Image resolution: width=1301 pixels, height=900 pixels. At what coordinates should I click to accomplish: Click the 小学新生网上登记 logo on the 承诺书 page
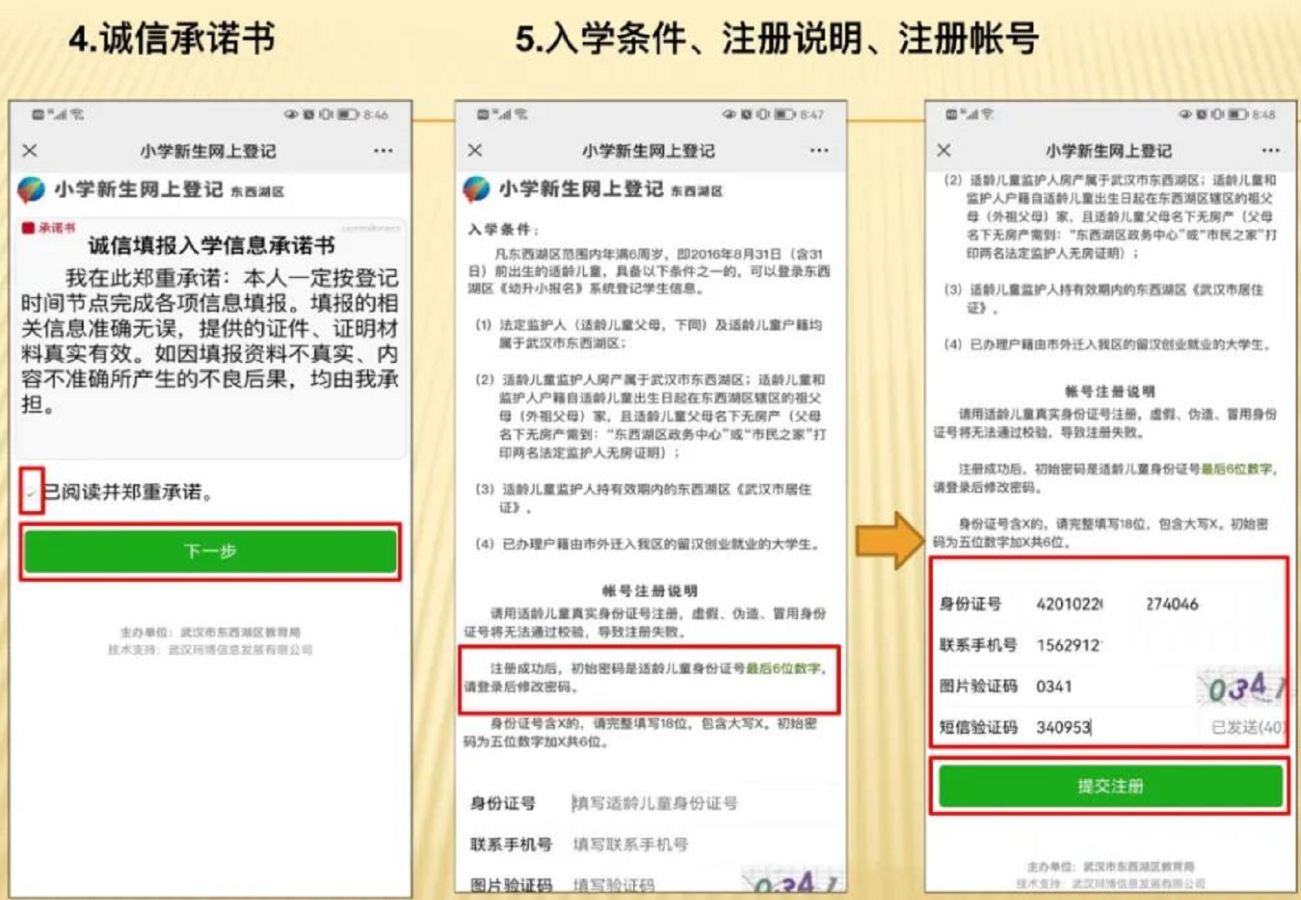(31, 190)
